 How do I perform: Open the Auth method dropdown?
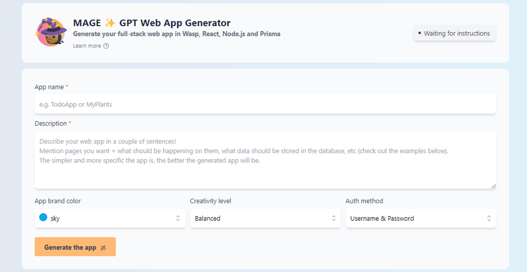(421, 218)
